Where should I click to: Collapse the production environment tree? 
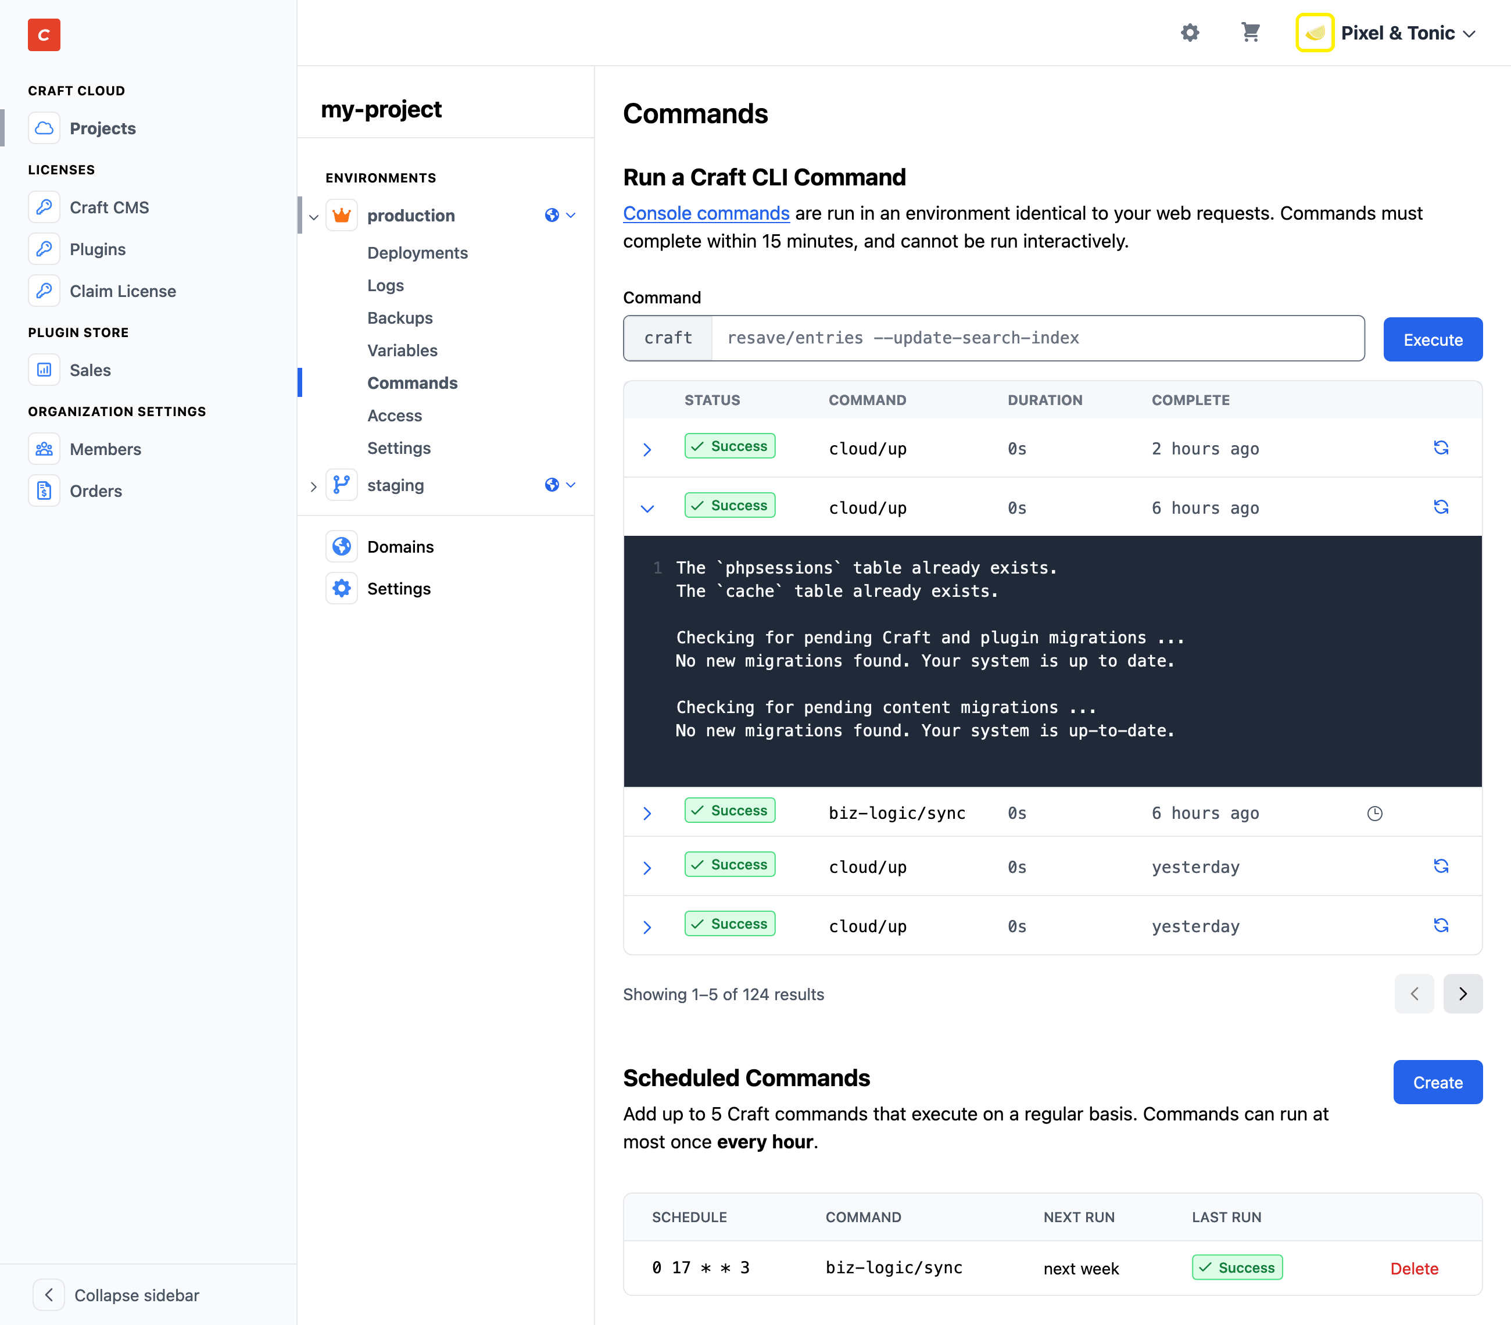313,217
